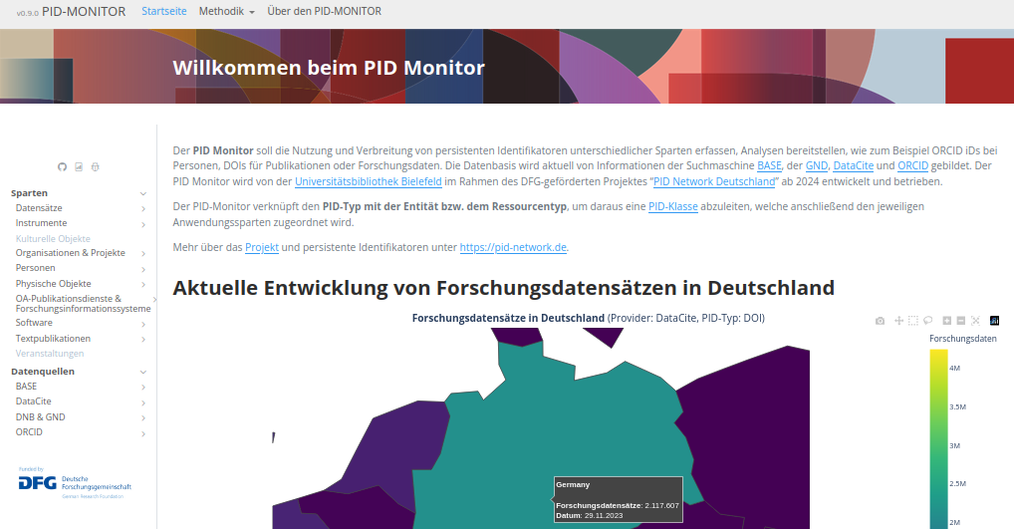1014x529 pixels.
Task: Expand the Software chevron
Action: (143, 324)
